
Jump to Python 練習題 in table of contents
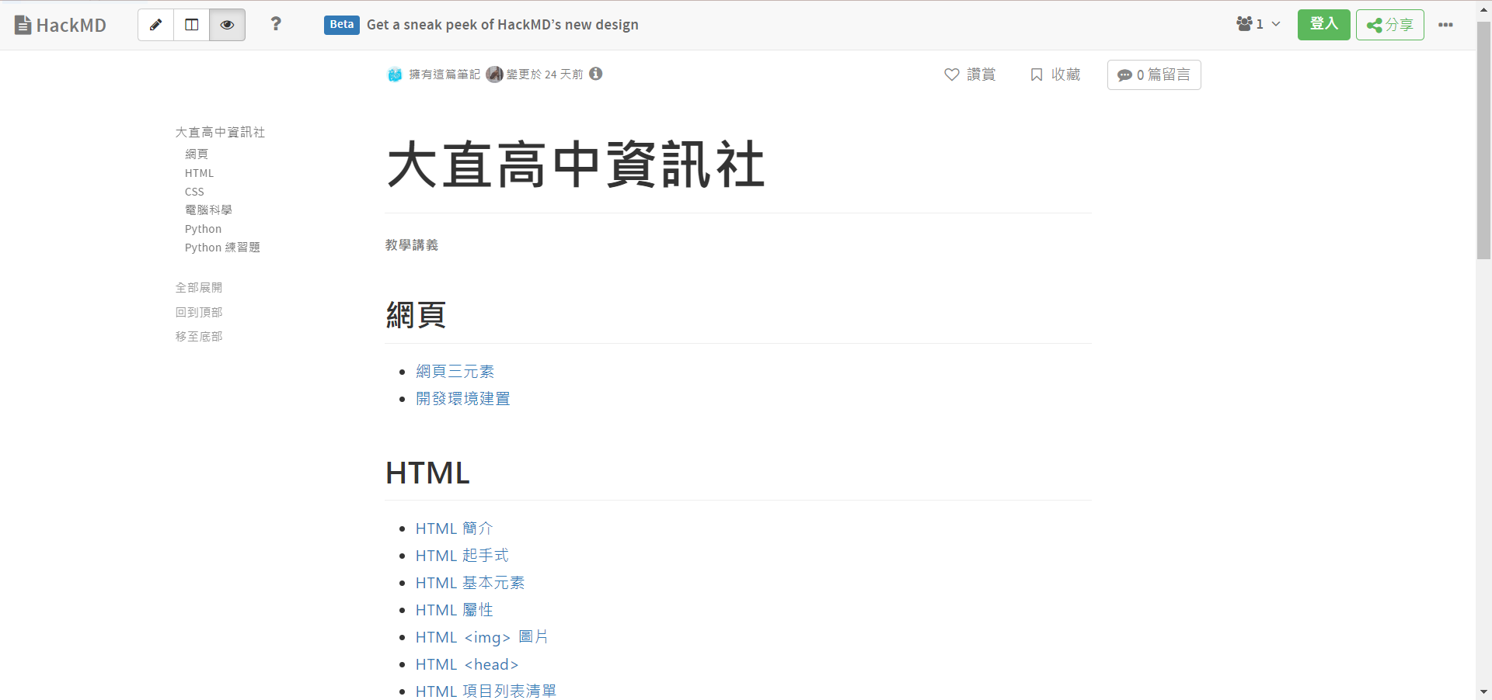click(222, 248)
